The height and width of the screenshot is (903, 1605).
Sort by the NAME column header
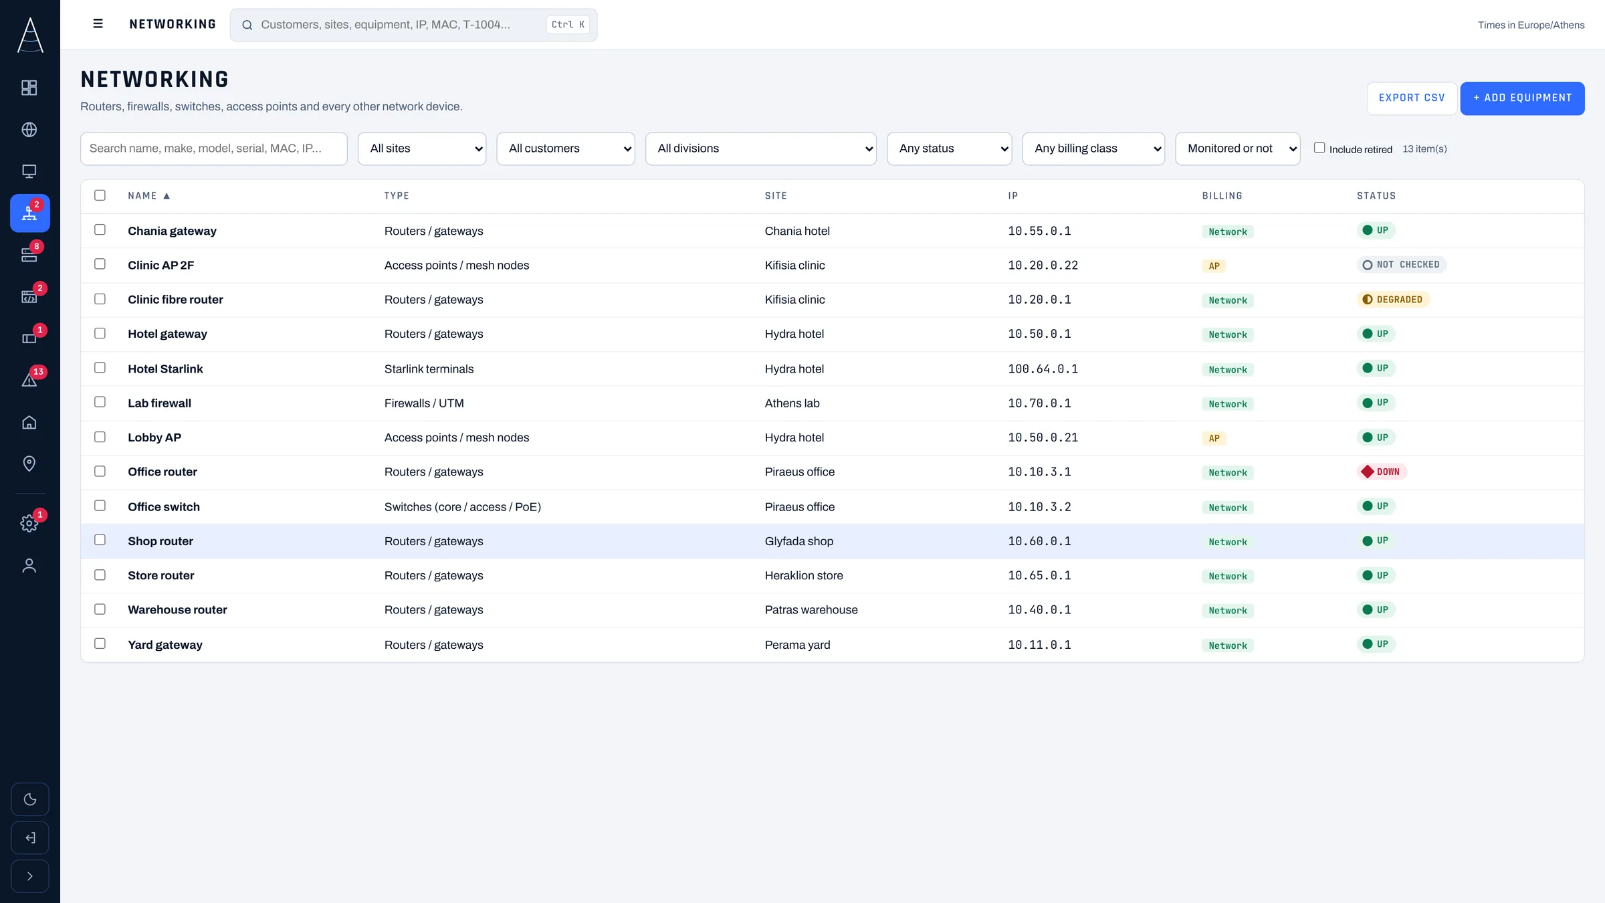[148, 196]
